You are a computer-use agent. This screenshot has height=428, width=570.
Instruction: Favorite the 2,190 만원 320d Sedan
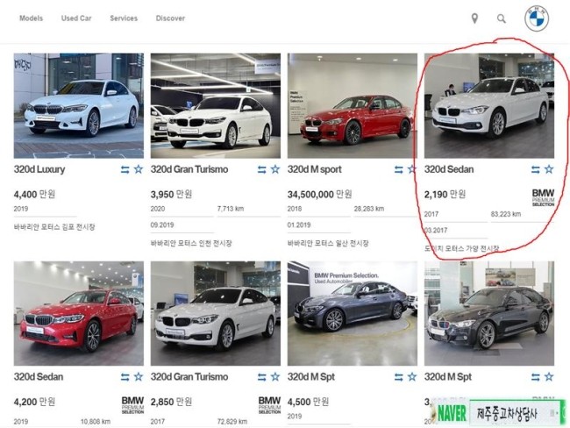(x=549, y=169)
